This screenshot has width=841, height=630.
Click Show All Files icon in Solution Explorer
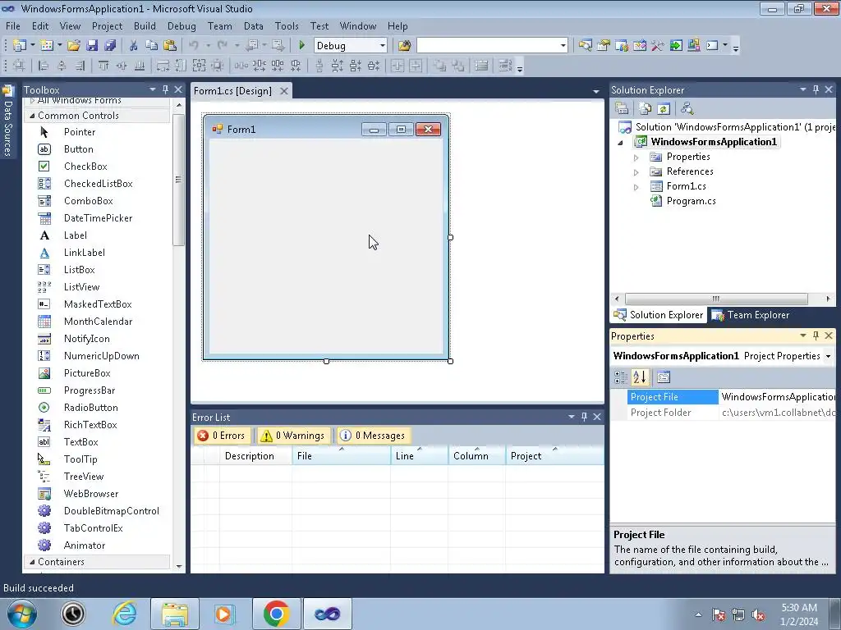(646, 109)
